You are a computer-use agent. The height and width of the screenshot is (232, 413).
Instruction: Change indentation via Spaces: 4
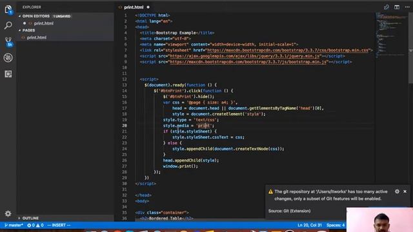[336, 225]
